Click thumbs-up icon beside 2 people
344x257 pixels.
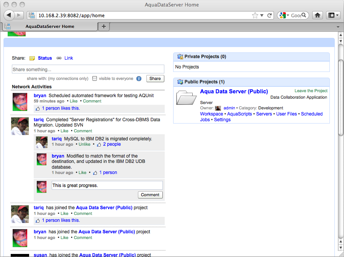(99, 145)
